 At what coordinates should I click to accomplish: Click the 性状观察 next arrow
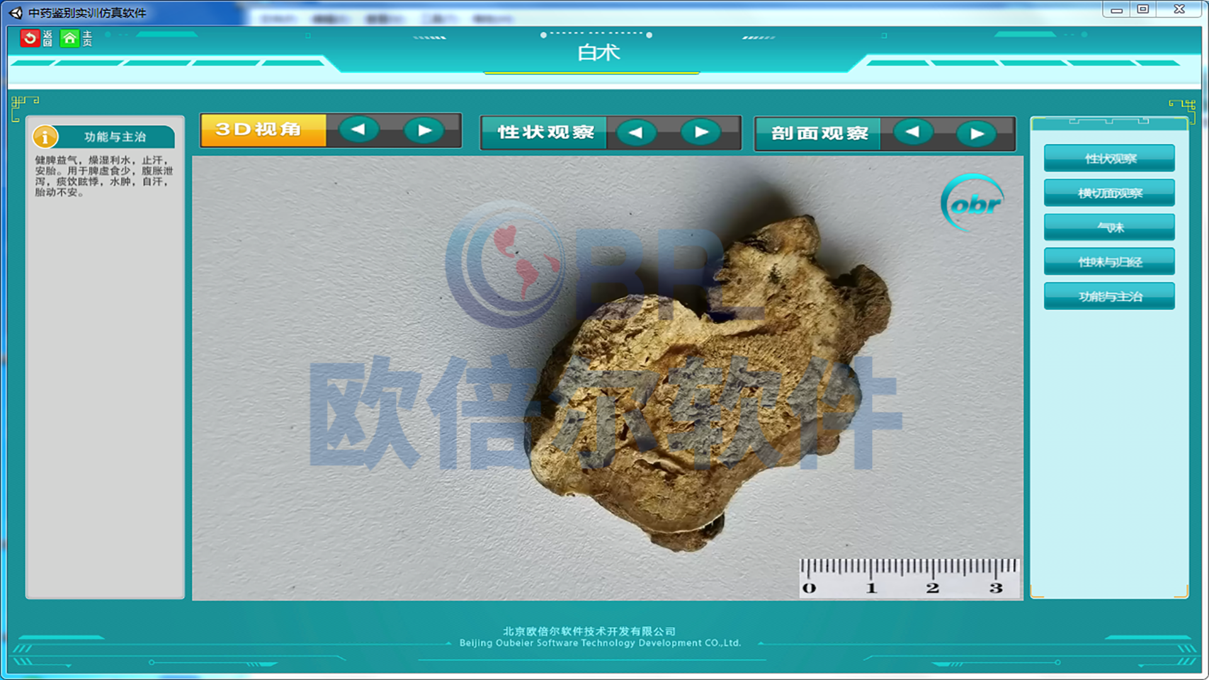(x=701, y=132)
